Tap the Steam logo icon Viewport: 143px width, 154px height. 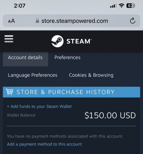(58, 41)
